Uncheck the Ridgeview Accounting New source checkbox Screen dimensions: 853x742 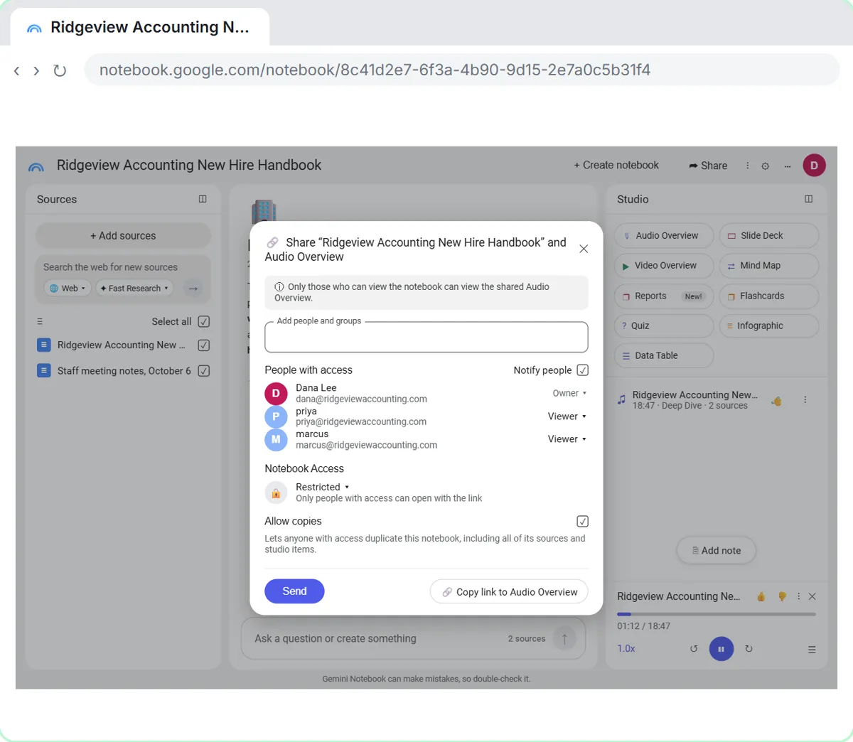(204, 345)
